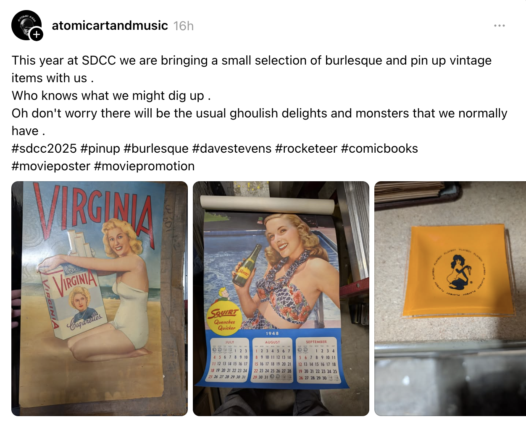Open the #comicbooks hashtag
Screen dimensions: 526x422
click(x=379, y=148)
